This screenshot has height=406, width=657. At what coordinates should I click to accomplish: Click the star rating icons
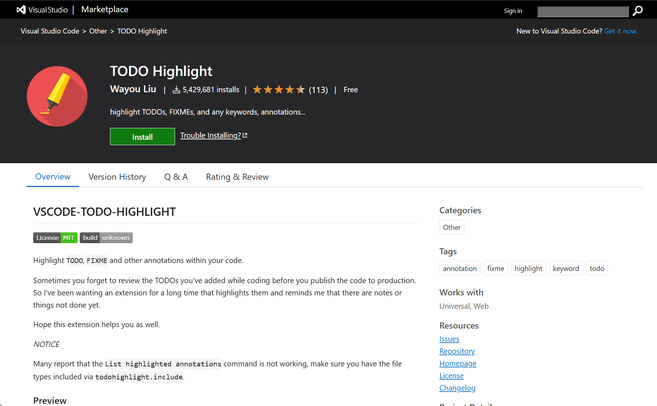279,90
